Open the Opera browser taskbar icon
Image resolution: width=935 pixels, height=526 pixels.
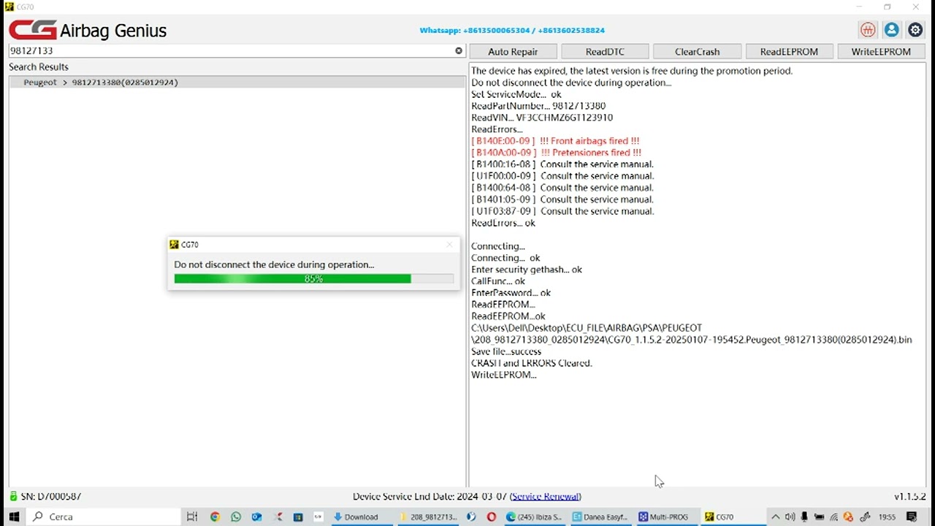click(x=492, y=517)
